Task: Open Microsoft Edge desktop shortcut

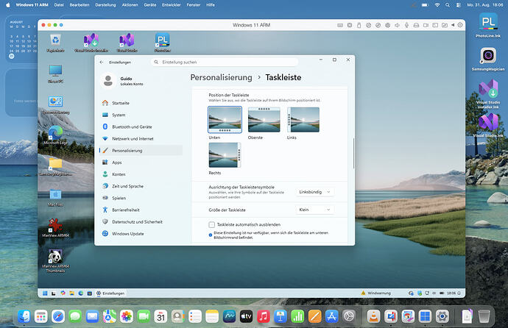Action: [x=55, y=135]
